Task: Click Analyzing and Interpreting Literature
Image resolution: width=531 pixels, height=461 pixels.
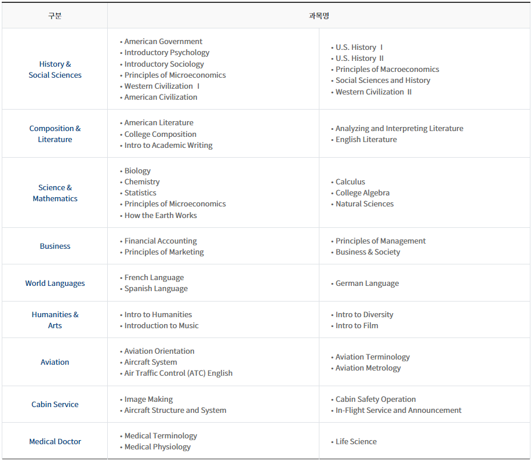Action: pos(399,129)
